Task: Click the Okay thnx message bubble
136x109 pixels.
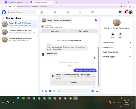Action: [85, 71]
